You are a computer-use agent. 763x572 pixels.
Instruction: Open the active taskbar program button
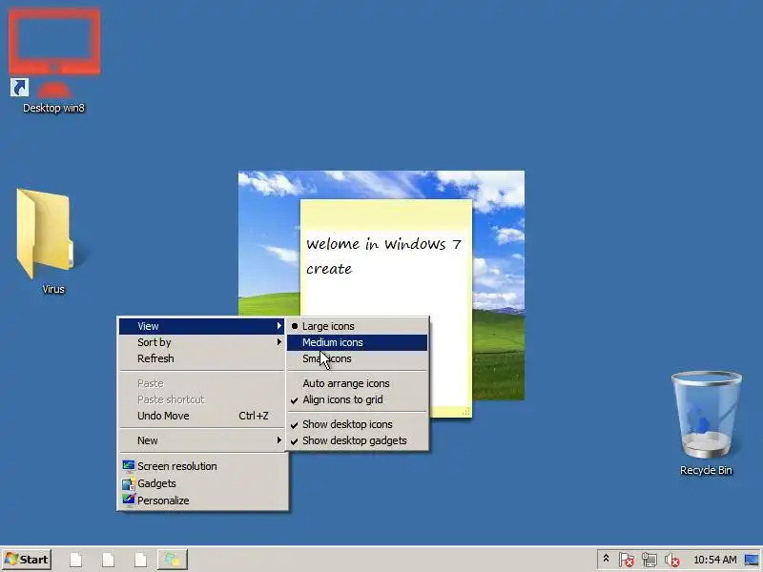[173, 560]
